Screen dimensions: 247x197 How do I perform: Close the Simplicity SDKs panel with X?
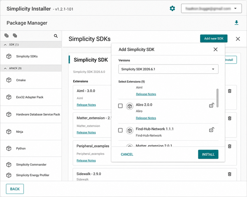click(238, 39)
